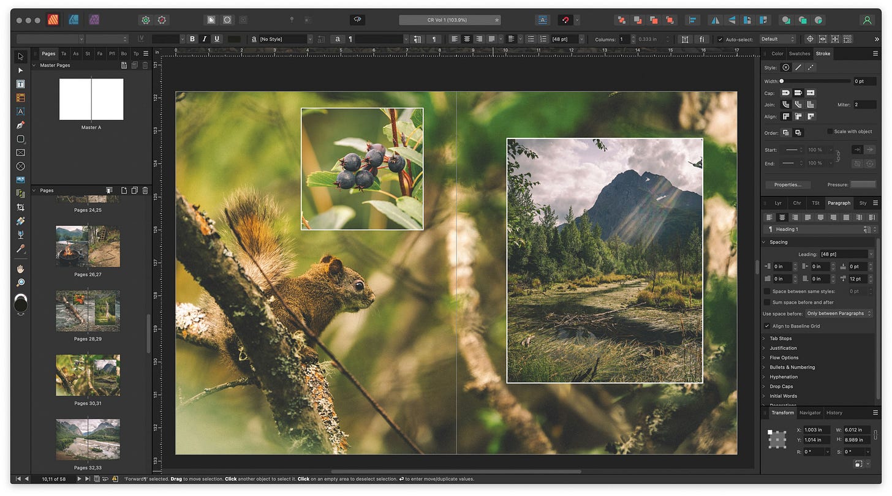Select the Vector Crop tool

[x=21, y=208]
